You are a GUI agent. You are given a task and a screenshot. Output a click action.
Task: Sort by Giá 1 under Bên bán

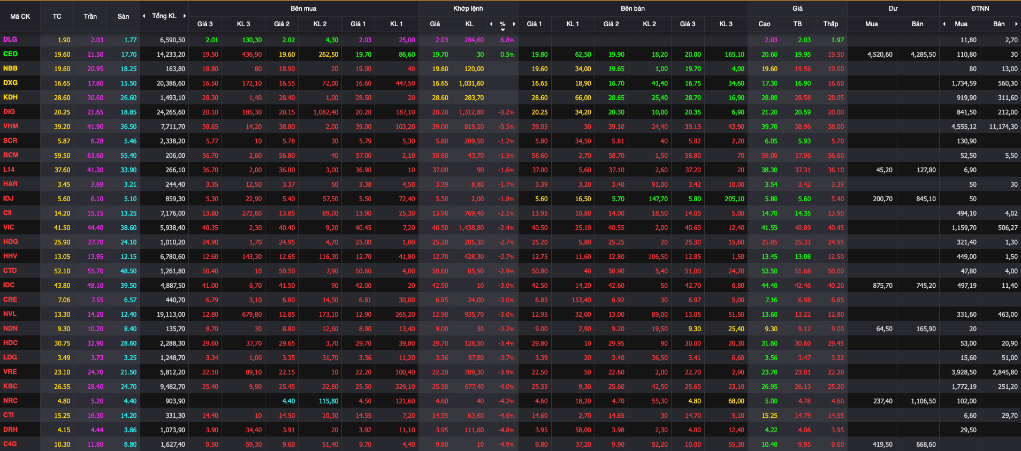534,24
